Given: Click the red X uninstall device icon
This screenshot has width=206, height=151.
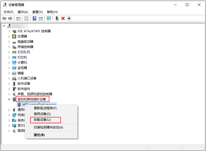Looking at the screenshot, I should pyautogui.click(x=63, y=18).
